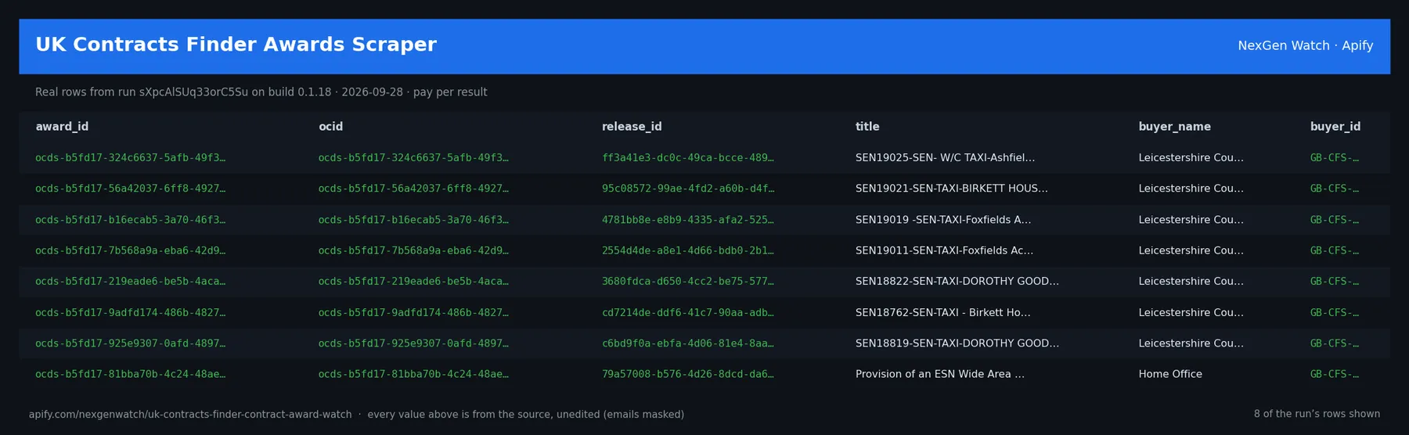The height and width of the screenshot is (435, 1409).
Task: Click the 'UK Contracts Finder Awards Scraper' heading
Action: 236,45
